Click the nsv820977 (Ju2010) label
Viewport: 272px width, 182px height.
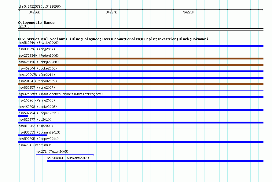tap(35, 120)
